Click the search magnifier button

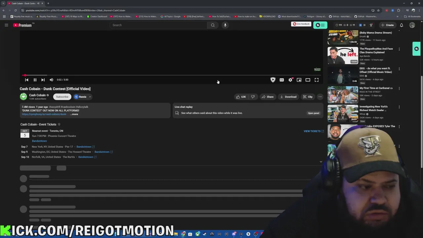pyautogui.click(x=213, y=25)
